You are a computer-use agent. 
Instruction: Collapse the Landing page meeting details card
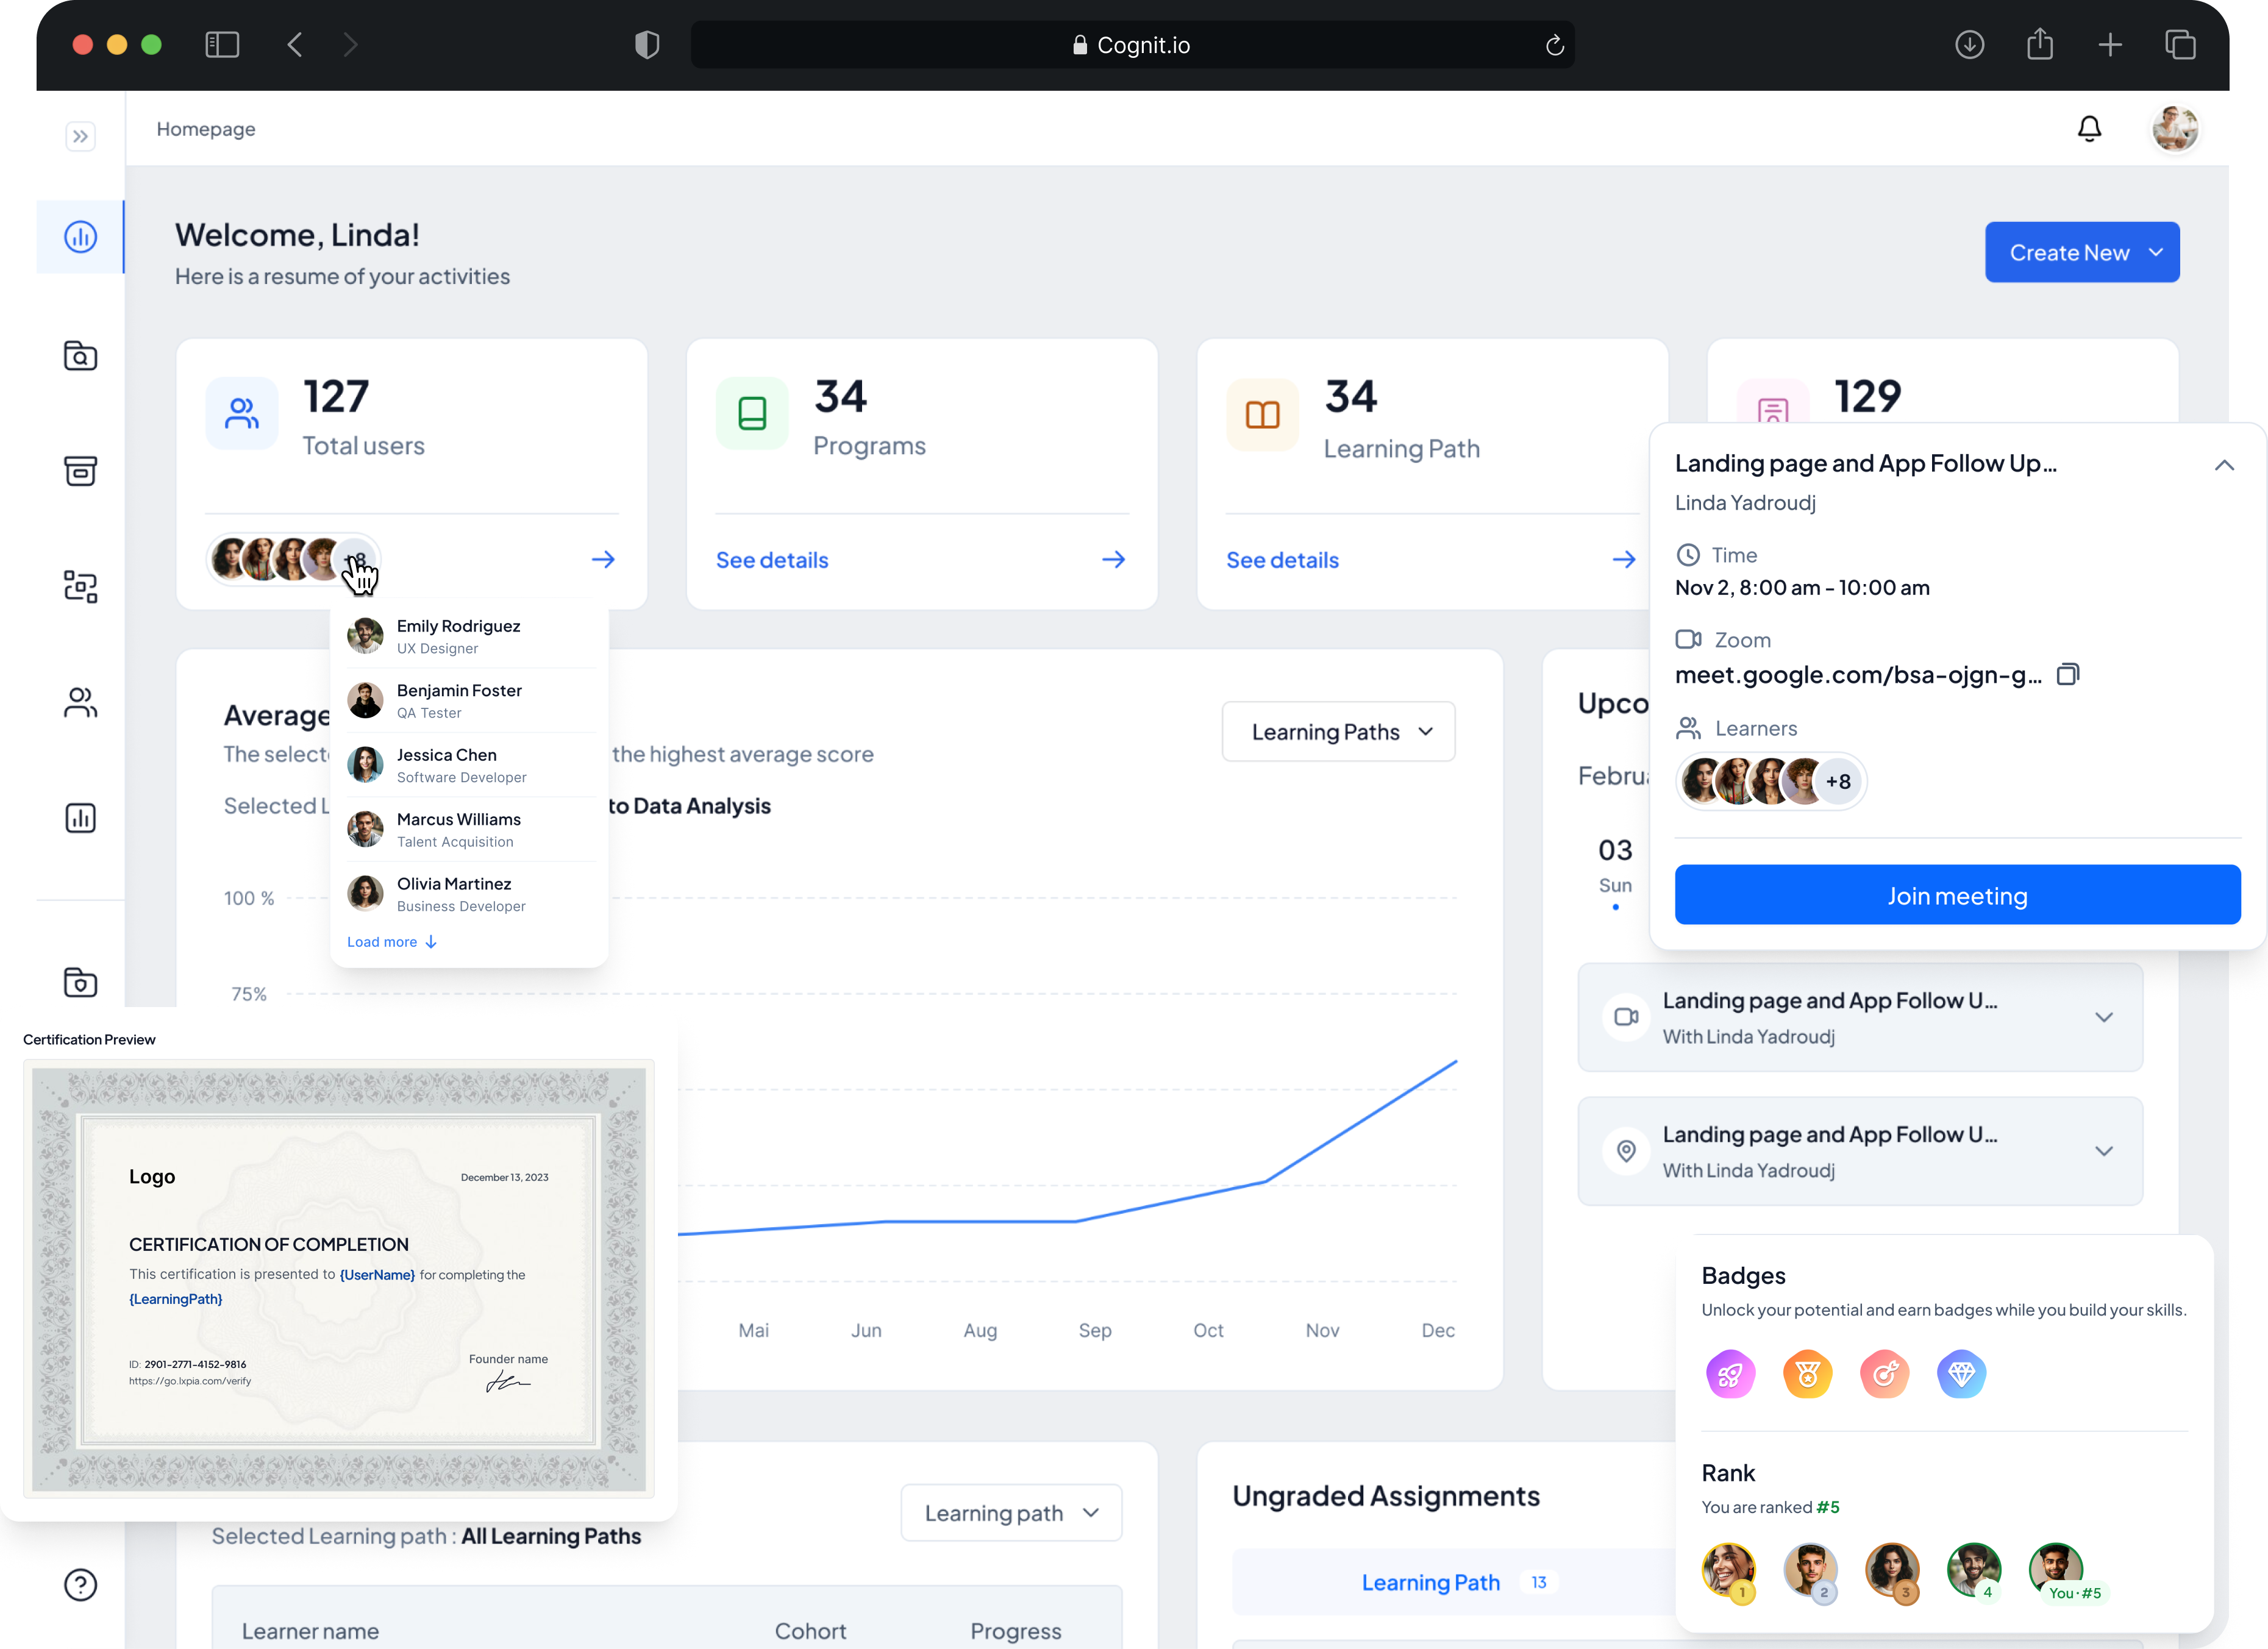click(2223, 465)
